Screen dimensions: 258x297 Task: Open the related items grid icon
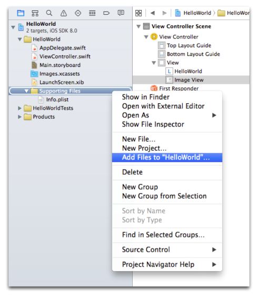coord(138,13)
